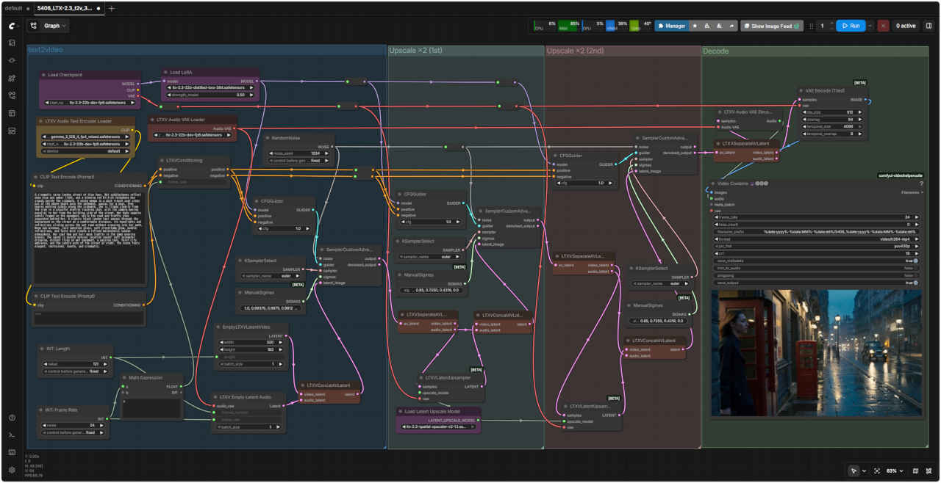The width and height of the screenshot is (941, 483).
Task: Select the text2video group title
Action: (x=46, y=50)
